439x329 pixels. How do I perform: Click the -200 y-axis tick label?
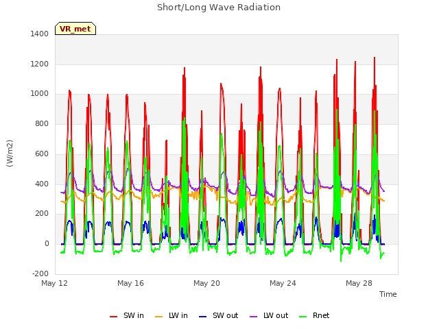(40, 273)
